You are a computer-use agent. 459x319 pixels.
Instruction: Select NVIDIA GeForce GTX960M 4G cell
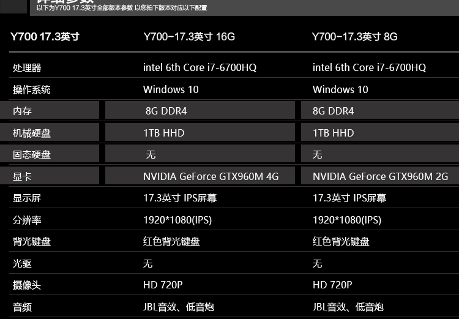coord(211,176)
